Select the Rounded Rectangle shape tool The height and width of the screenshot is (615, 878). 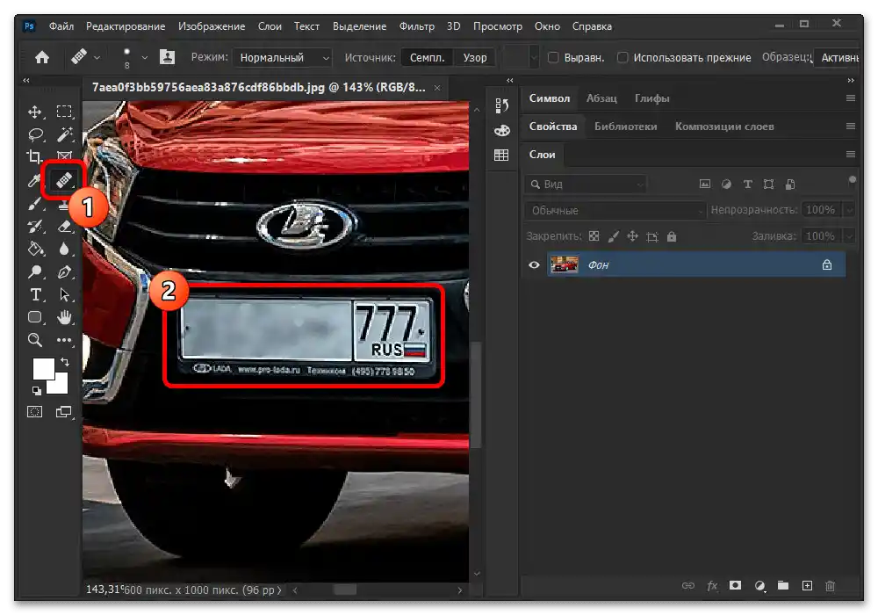35,317
